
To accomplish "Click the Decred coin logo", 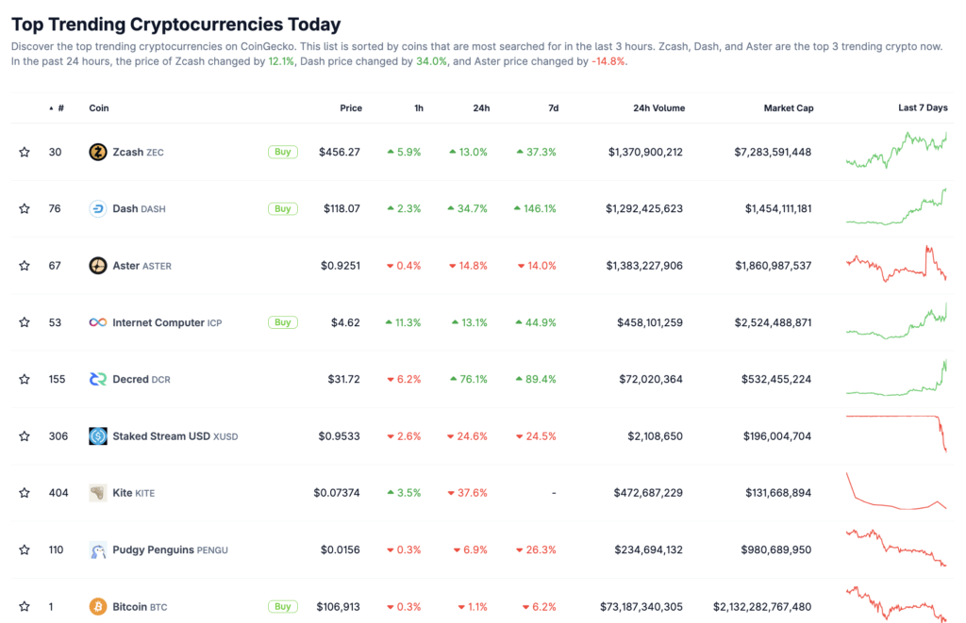I will coord(98,379).
